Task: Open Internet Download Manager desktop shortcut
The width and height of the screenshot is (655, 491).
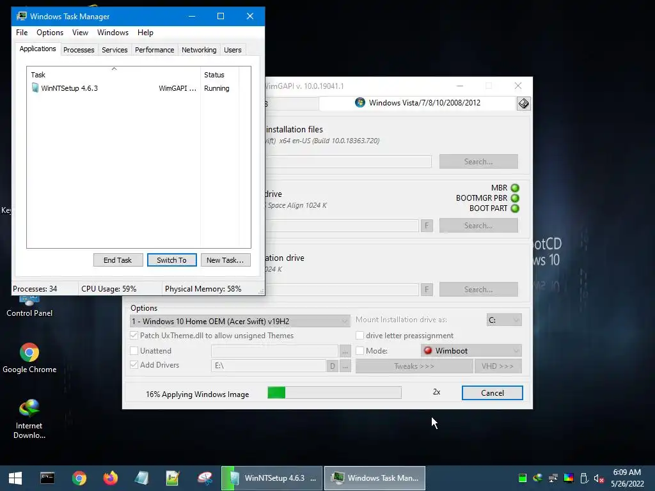Action: 29,419
